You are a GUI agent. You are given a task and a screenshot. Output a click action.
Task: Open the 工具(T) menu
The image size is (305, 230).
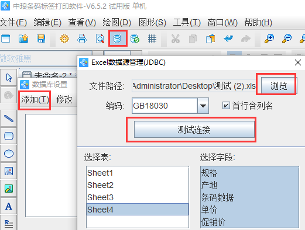pos(187,23)
